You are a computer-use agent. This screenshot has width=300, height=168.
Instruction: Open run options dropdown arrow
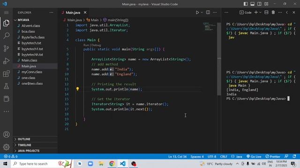tap(202, 13)
